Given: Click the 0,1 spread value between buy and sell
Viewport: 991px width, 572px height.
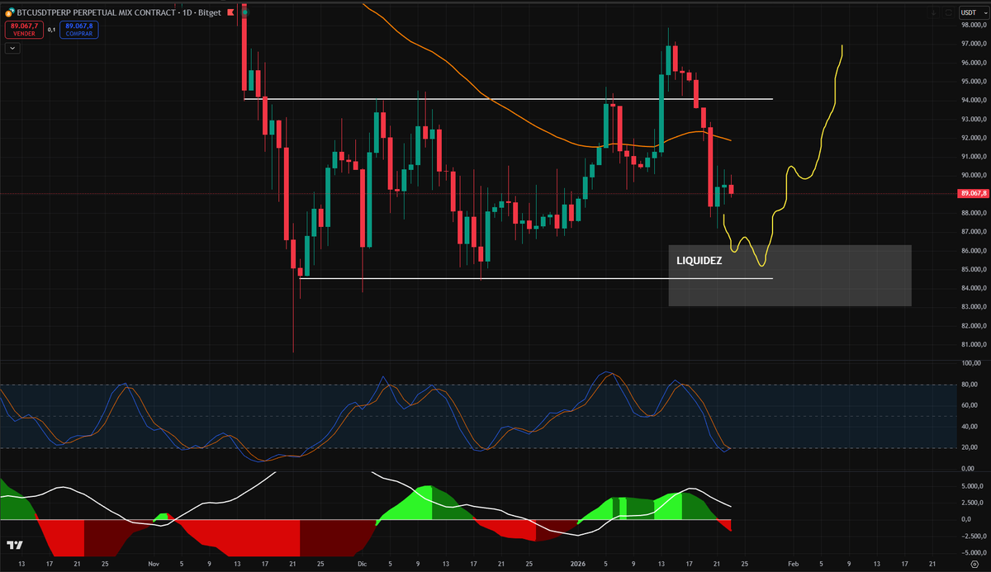Looking at the screenshot, I should pos(51,28).
